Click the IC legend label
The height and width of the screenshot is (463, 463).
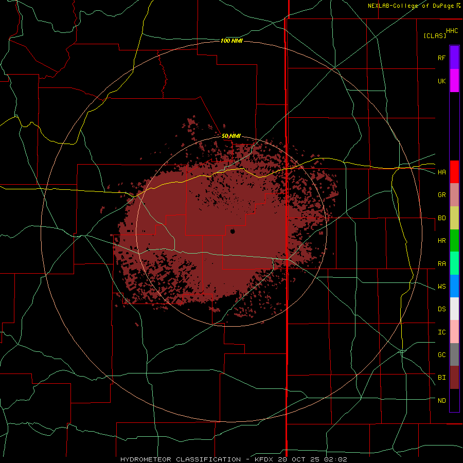pos(441,332)
